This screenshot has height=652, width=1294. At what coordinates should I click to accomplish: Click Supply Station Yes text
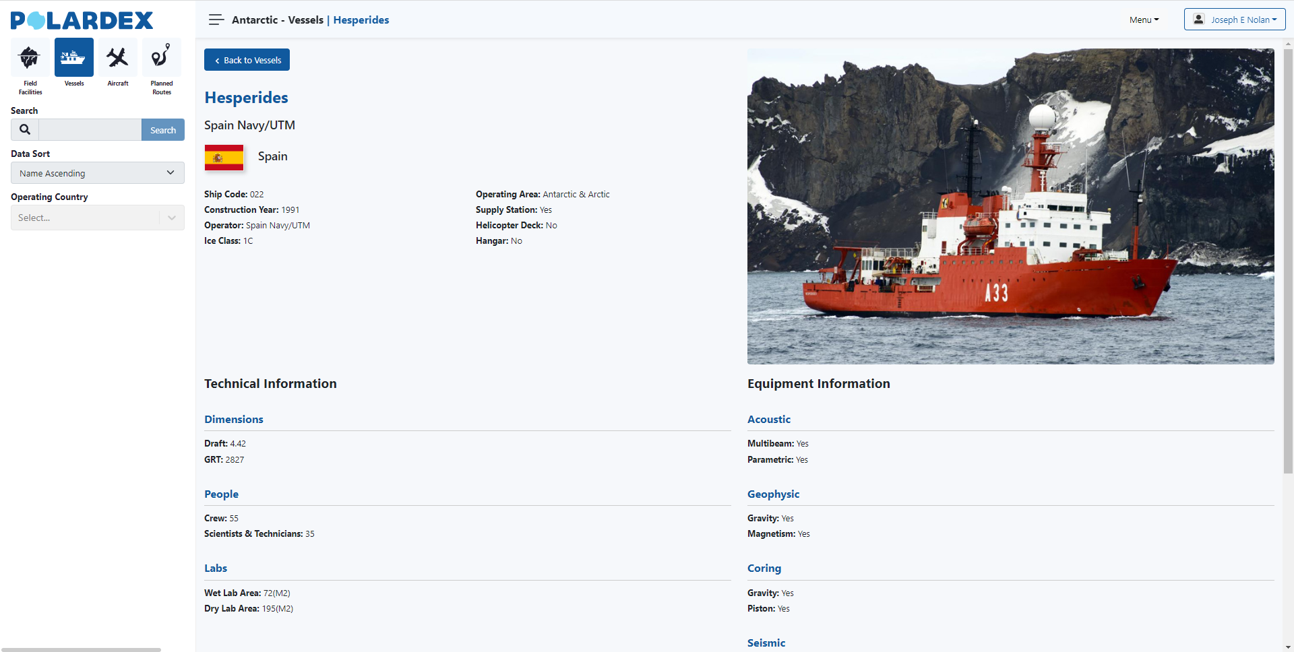[514, 210]
